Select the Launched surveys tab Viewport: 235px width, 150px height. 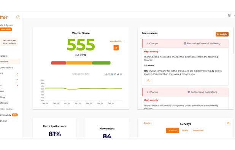(172, 131)
